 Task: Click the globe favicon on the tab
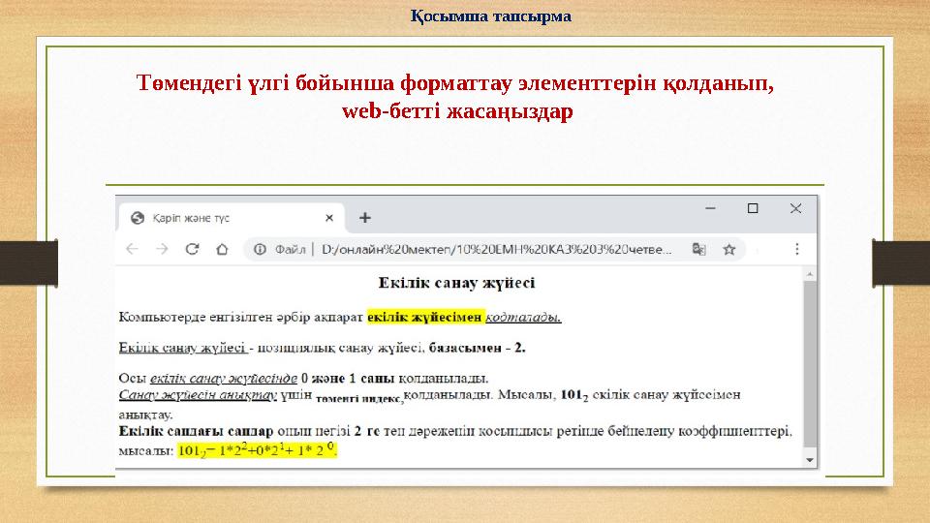138,218
